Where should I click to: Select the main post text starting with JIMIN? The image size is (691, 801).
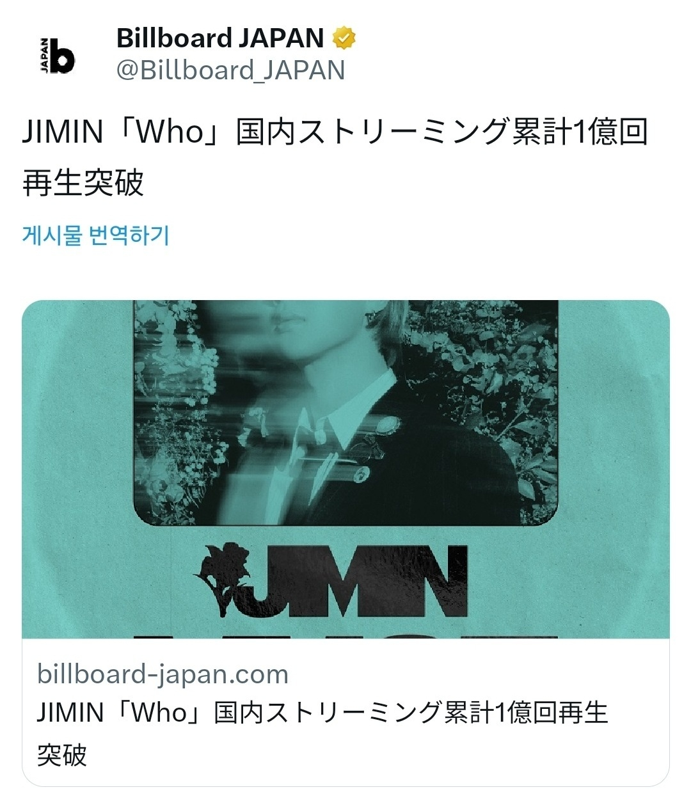[x=335, y=157]
